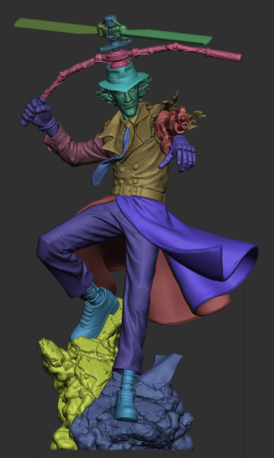
Task: Select the maroon sleeve of the raised arm
Action: 76,147
